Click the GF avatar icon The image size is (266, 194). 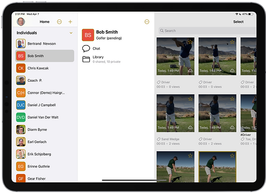(21, 178)
